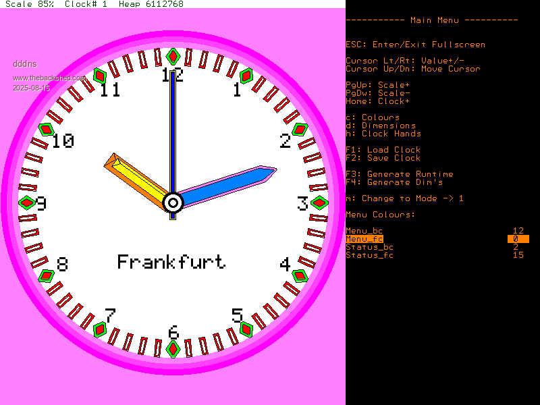Select the highlighted Menu_fc entry
The width and height of the screenshot is (540, 405).
point(364,239)
